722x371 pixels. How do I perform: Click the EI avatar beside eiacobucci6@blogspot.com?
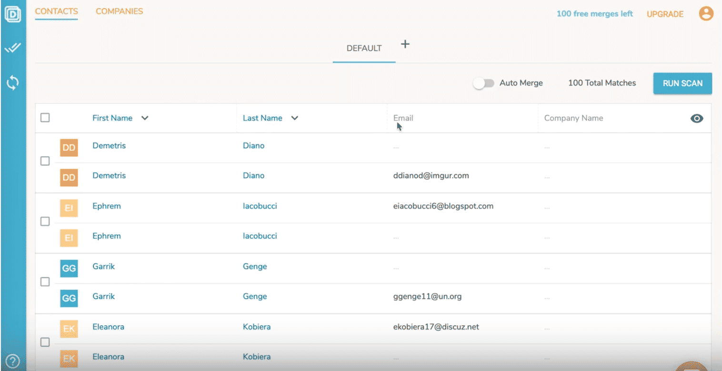(69, 208)
